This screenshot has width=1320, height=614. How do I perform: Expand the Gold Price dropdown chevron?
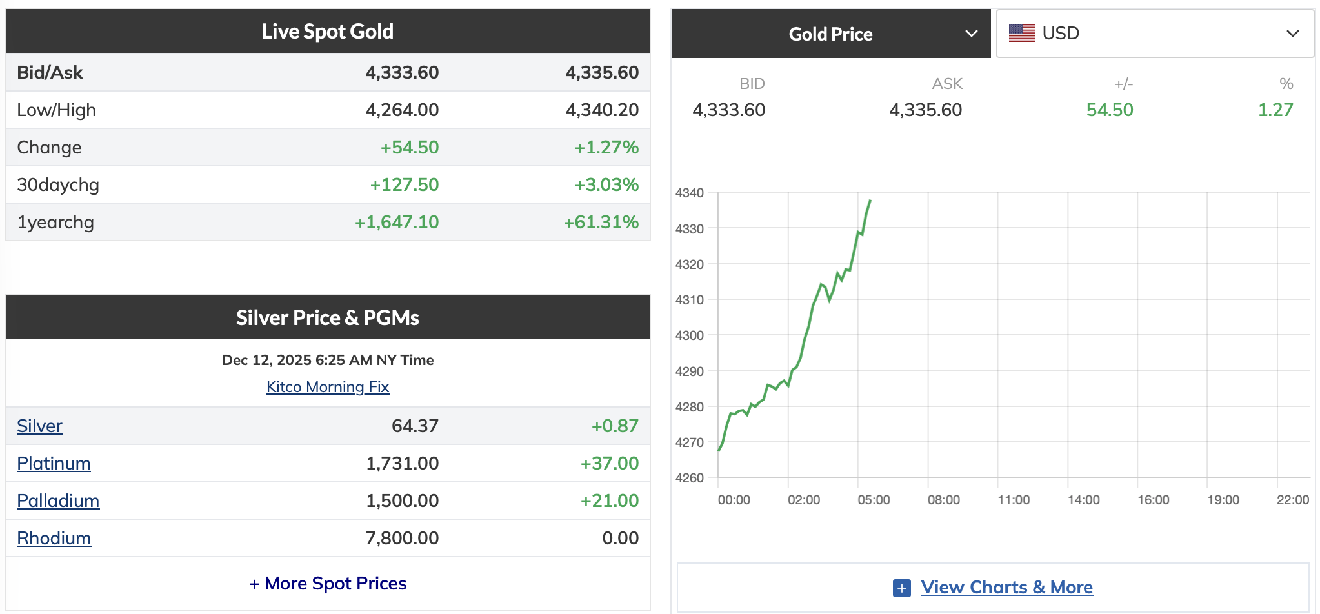click(x=971, y=34)
